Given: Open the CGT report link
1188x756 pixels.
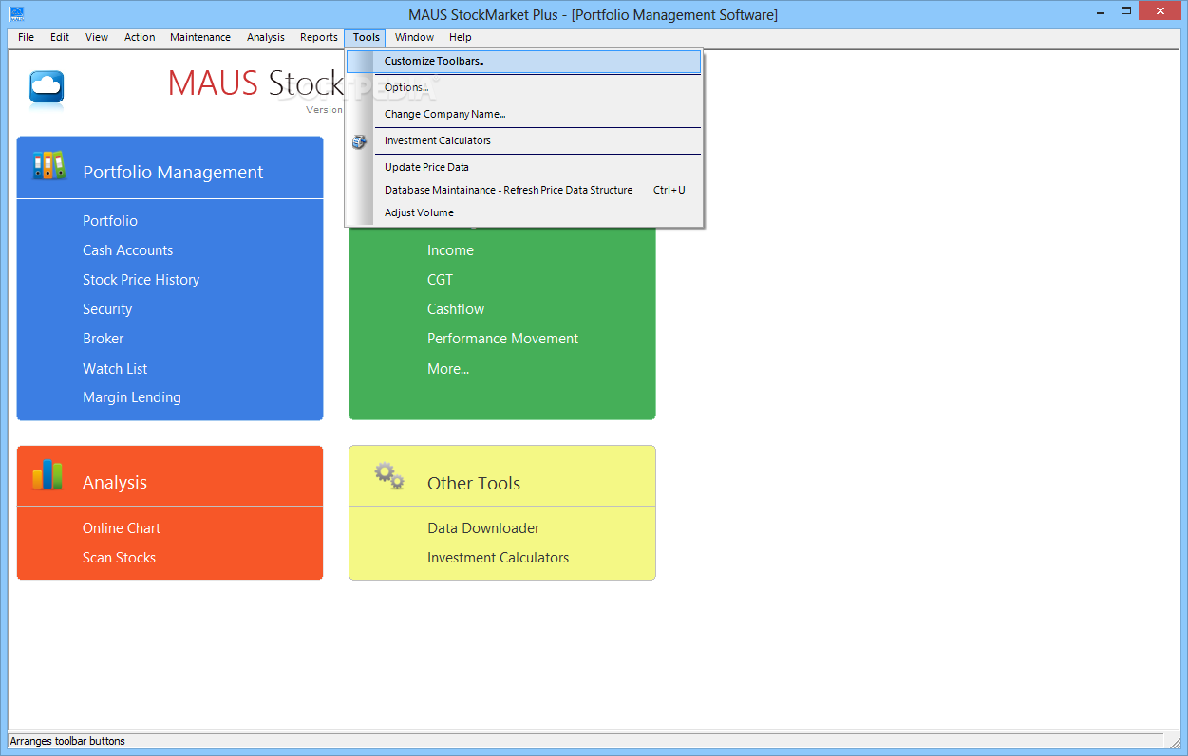Looking at the screenshot, I should tap(441, 280).
